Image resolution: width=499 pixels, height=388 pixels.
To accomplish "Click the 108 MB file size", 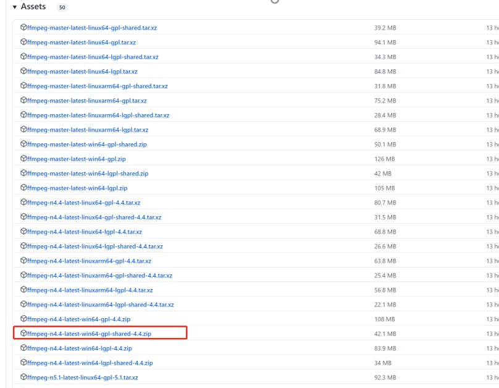I will 384,319.
